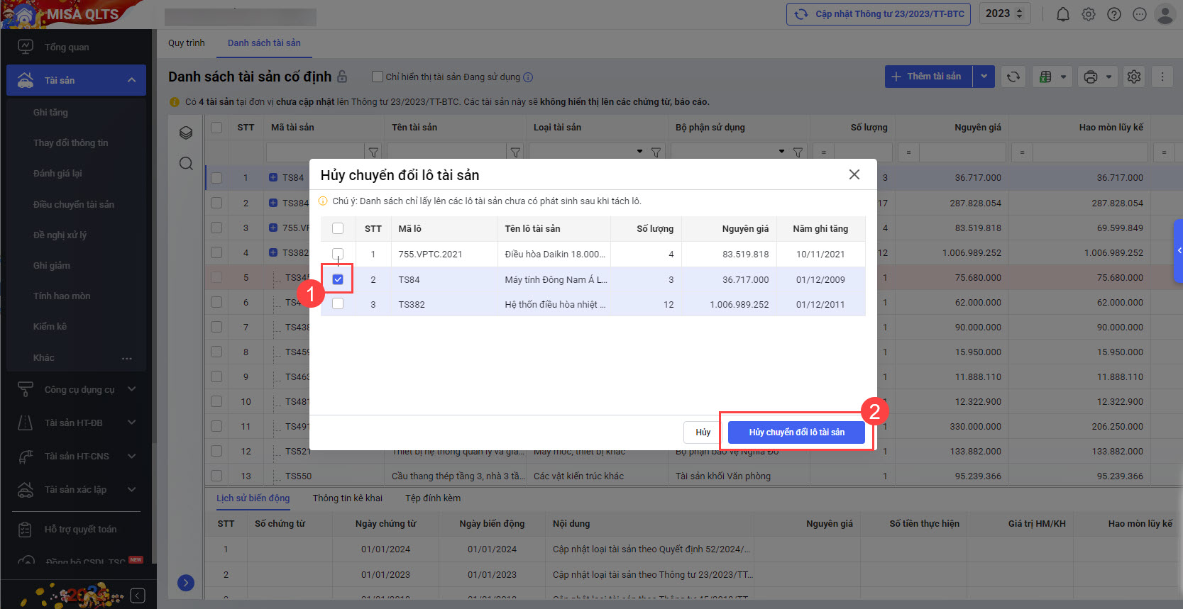Check the TS382 lot checkbox in dialog
The height and width of the screenshot is (609, 1183).
(338, 304)
